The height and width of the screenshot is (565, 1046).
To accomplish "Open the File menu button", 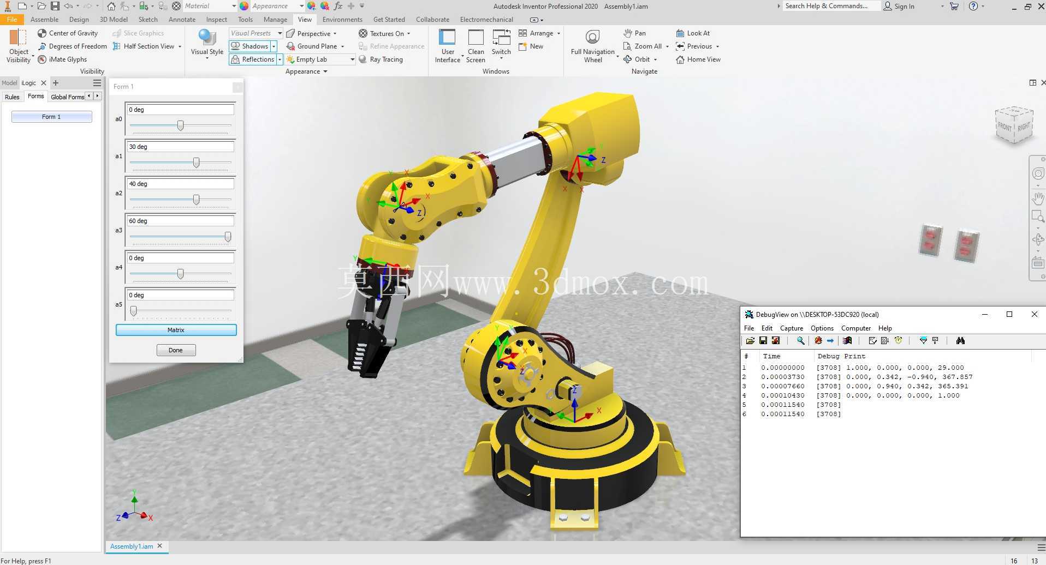I will pos(12,20).
